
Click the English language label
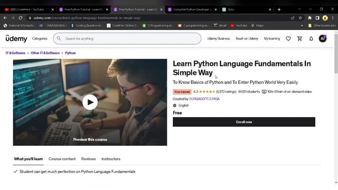(184, 106)
